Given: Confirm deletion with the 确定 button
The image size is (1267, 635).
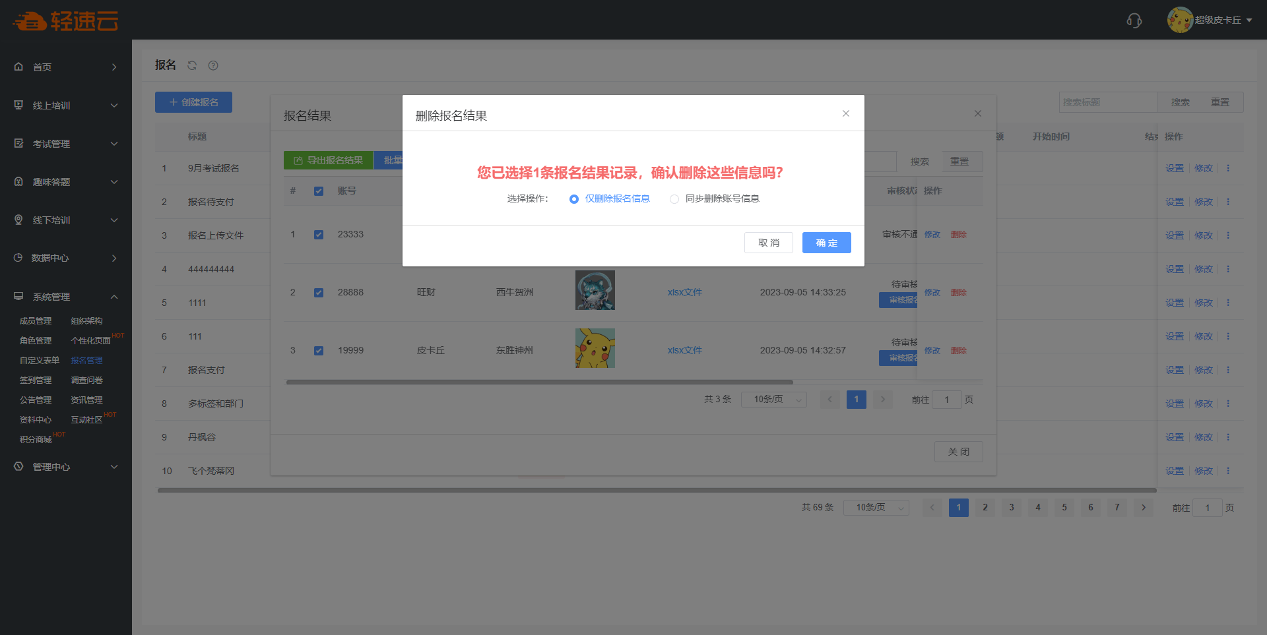Looking at the screenshot, I should (826, 243).
